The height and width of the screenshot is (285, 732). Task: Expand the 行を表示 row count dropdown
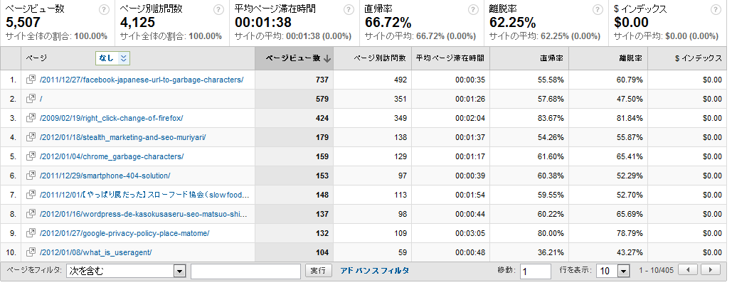(x=614, y=271)
